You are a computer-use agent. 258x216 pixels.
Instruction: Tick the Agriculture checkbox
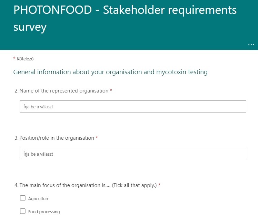click(x=23, y=198)
